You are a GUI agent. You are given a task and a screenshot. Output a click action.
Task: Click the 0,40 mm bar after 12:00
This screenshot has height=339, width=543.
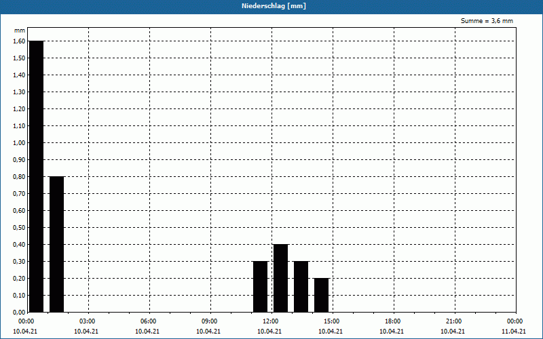pyautogui.click(x=280, y=278)
